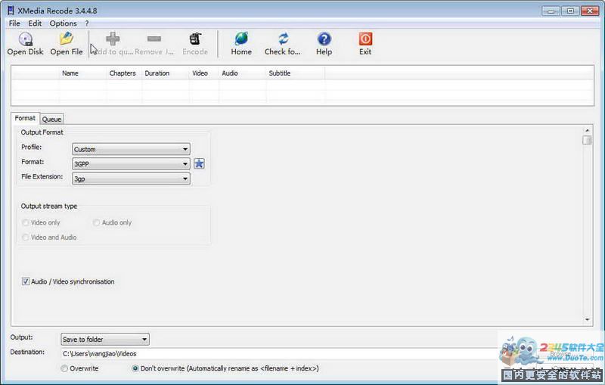Screen dimensions: 605x385
Task: Click the Format panel scrollbar thumb
Action: pos(588,140)
